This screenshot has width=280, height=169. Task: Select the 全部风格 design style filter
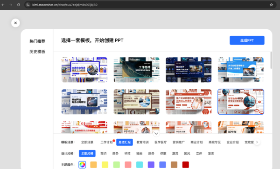point(87,153)
